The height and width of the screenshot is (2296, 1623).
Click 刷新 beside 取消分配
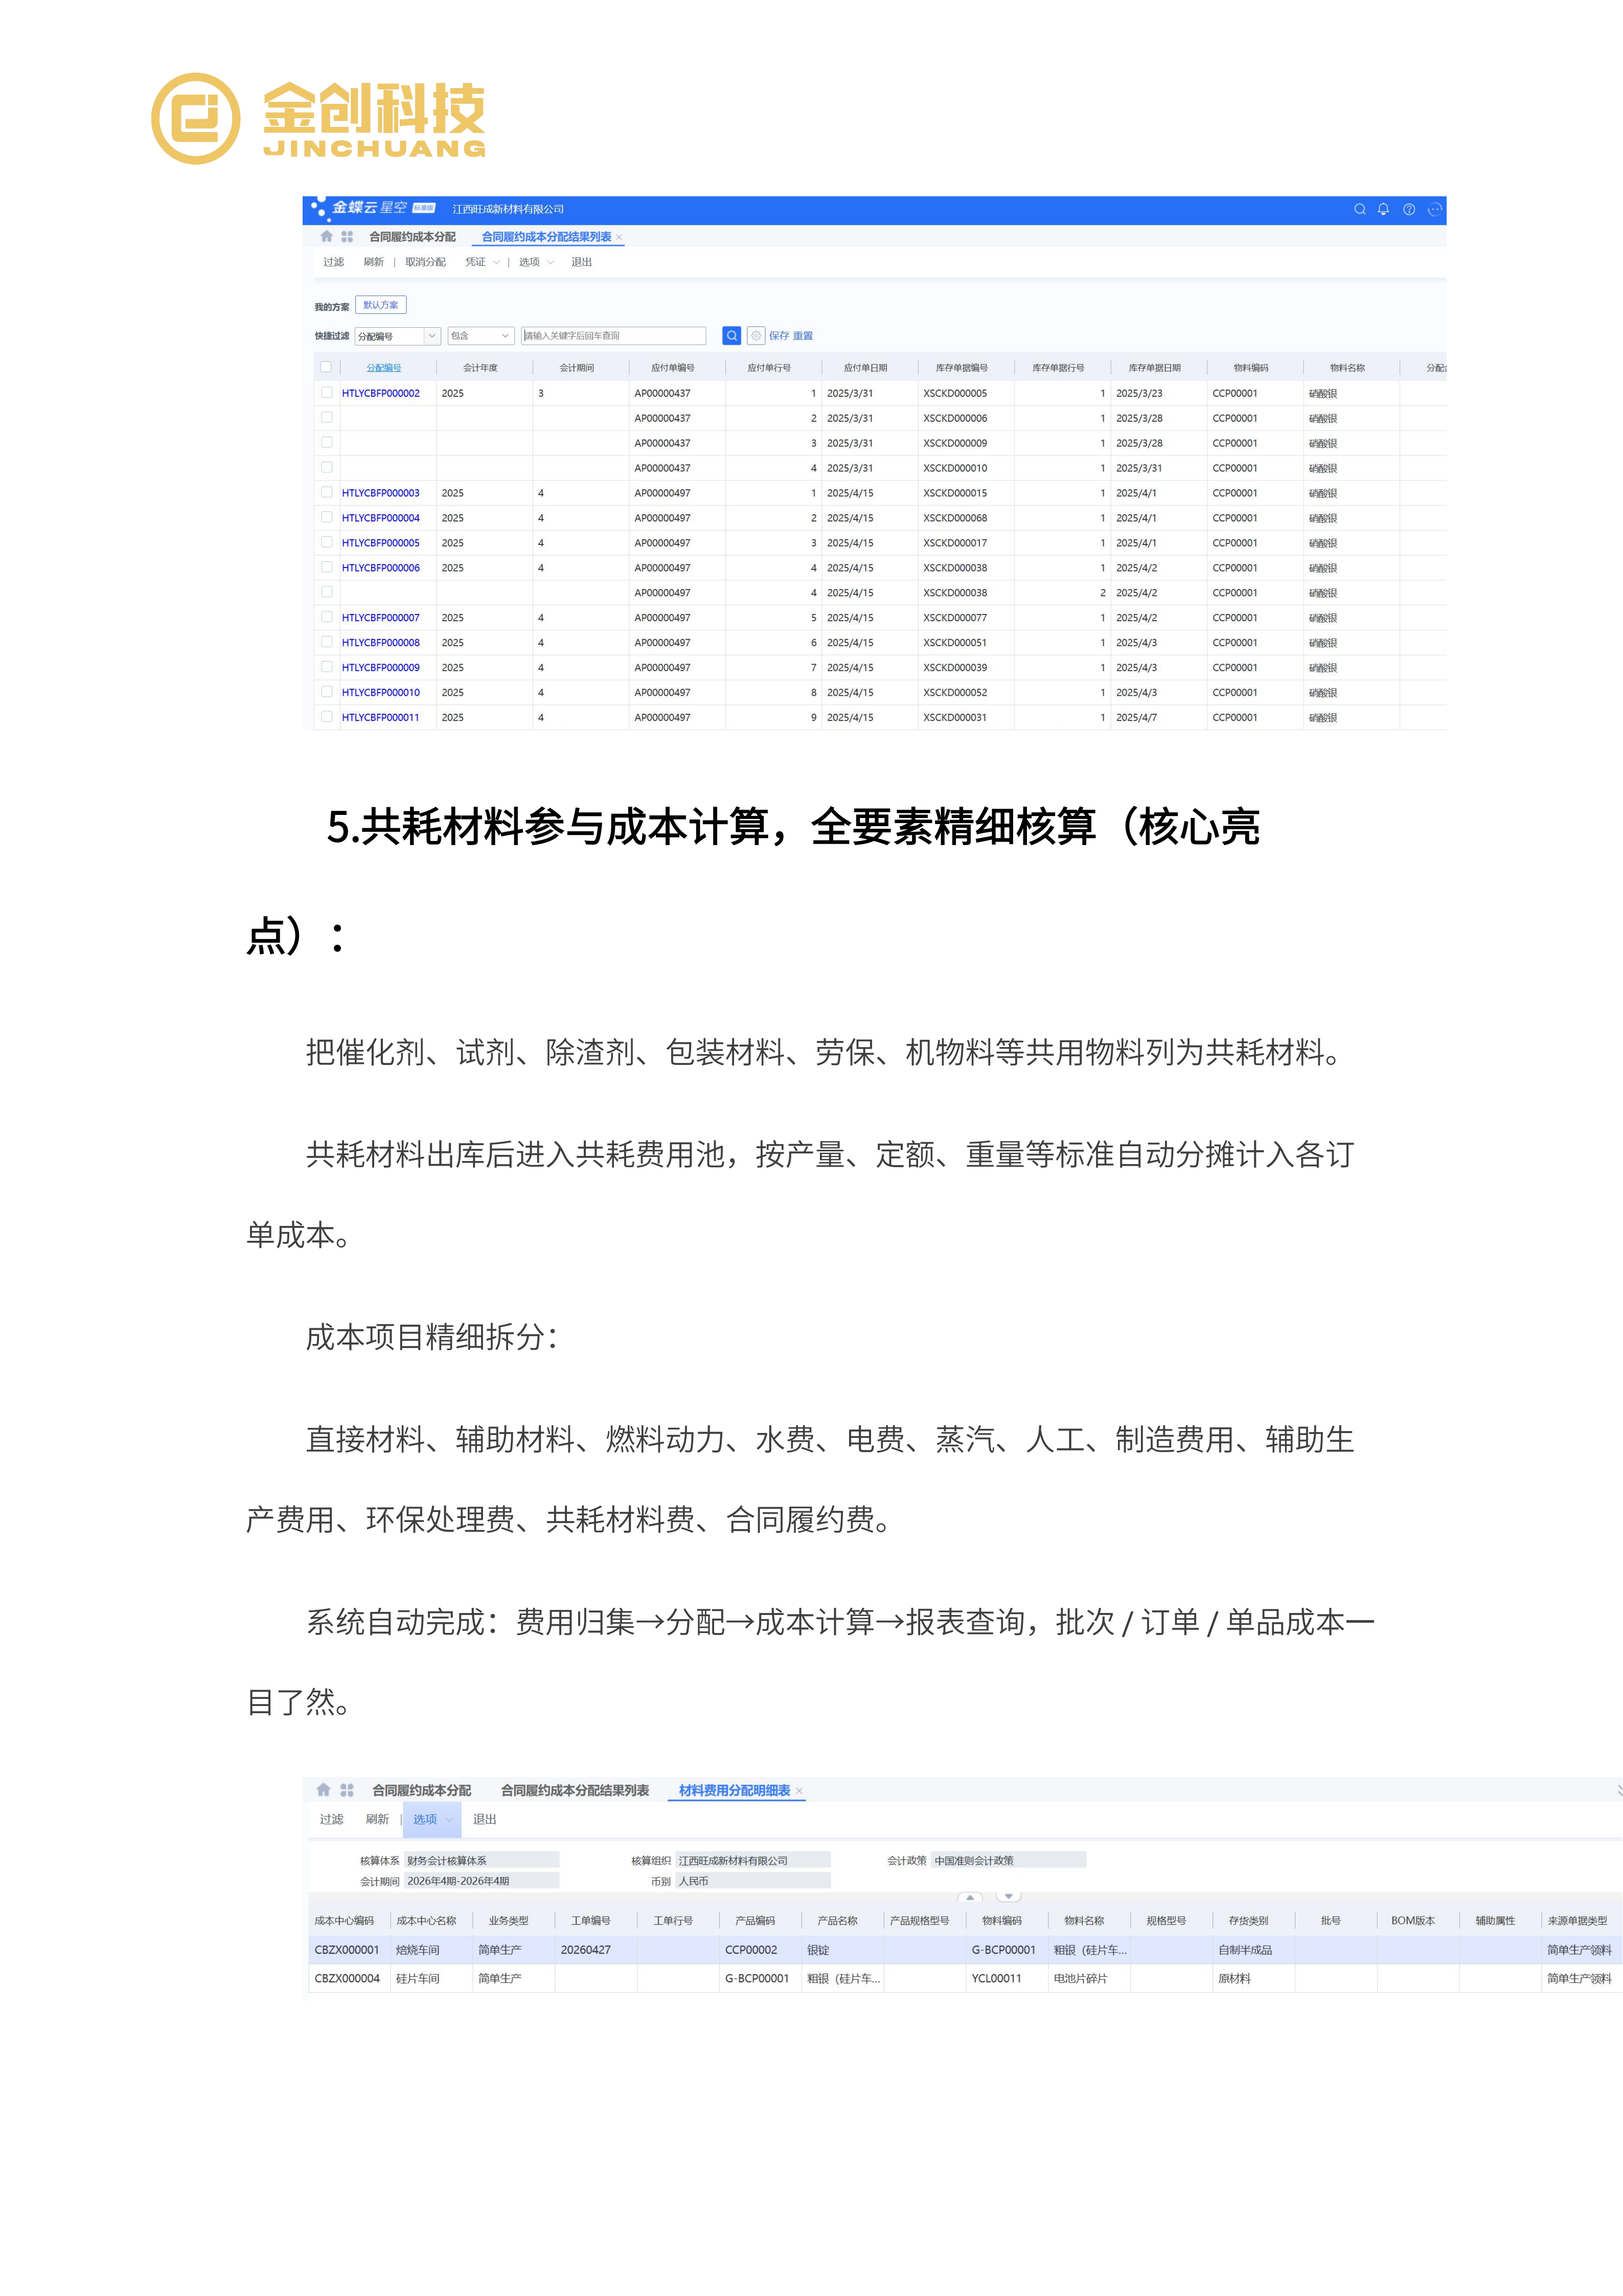(x=374, y=262)
